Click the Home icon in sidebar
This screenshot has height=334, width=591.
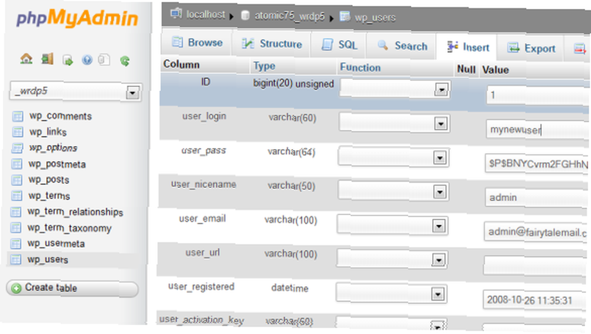[27, 59]
